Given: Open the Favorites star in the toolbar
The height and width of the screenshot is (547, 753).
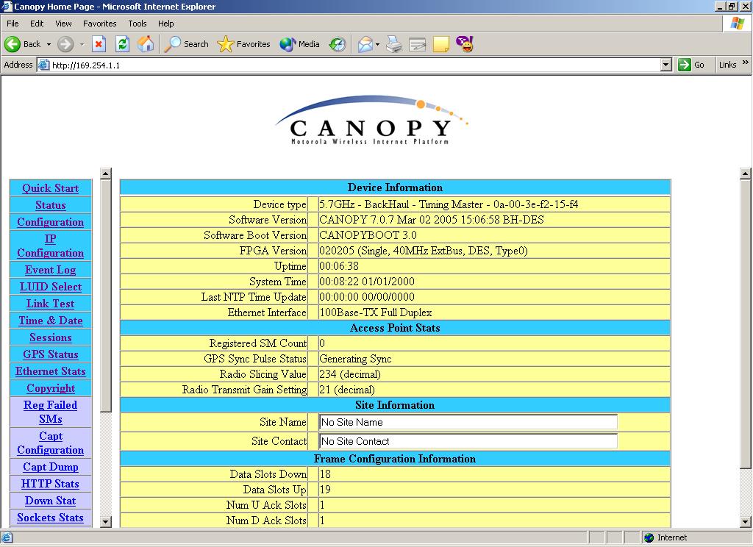Looking at the screenshot, I should click(244, 44).
